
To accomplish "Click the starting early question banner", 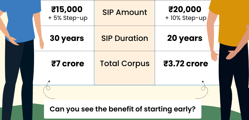I will [123, 109].
